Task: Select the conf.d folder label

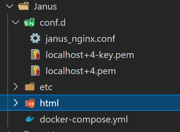Action: (53, 23)
